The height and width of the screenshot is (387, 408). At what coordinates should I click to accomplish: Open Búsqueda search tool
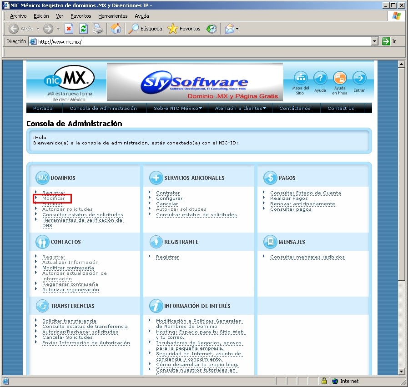pyautogui.click(x=145, y=29)
